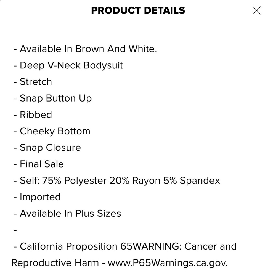Close the Product Details panel
This screenshot has height=276, width=276.
point(257,10)
